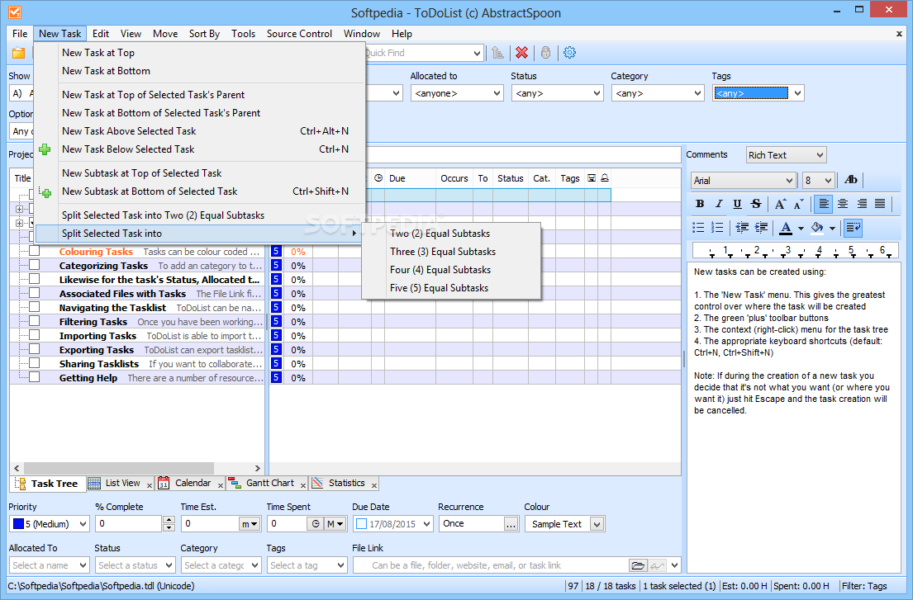
Task: Open the background colour arrow dropdown
Action: 832,229
